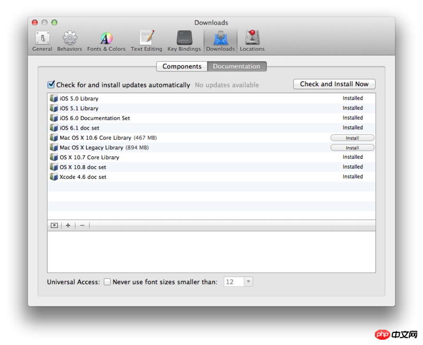Click Installed status for iOS 6.1 doc set

[x=353, y=128]
